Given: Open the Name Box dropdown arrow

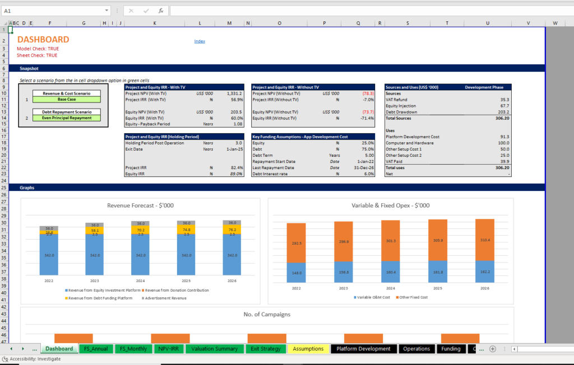Looking at the screenshot, I should coord(107,11).
